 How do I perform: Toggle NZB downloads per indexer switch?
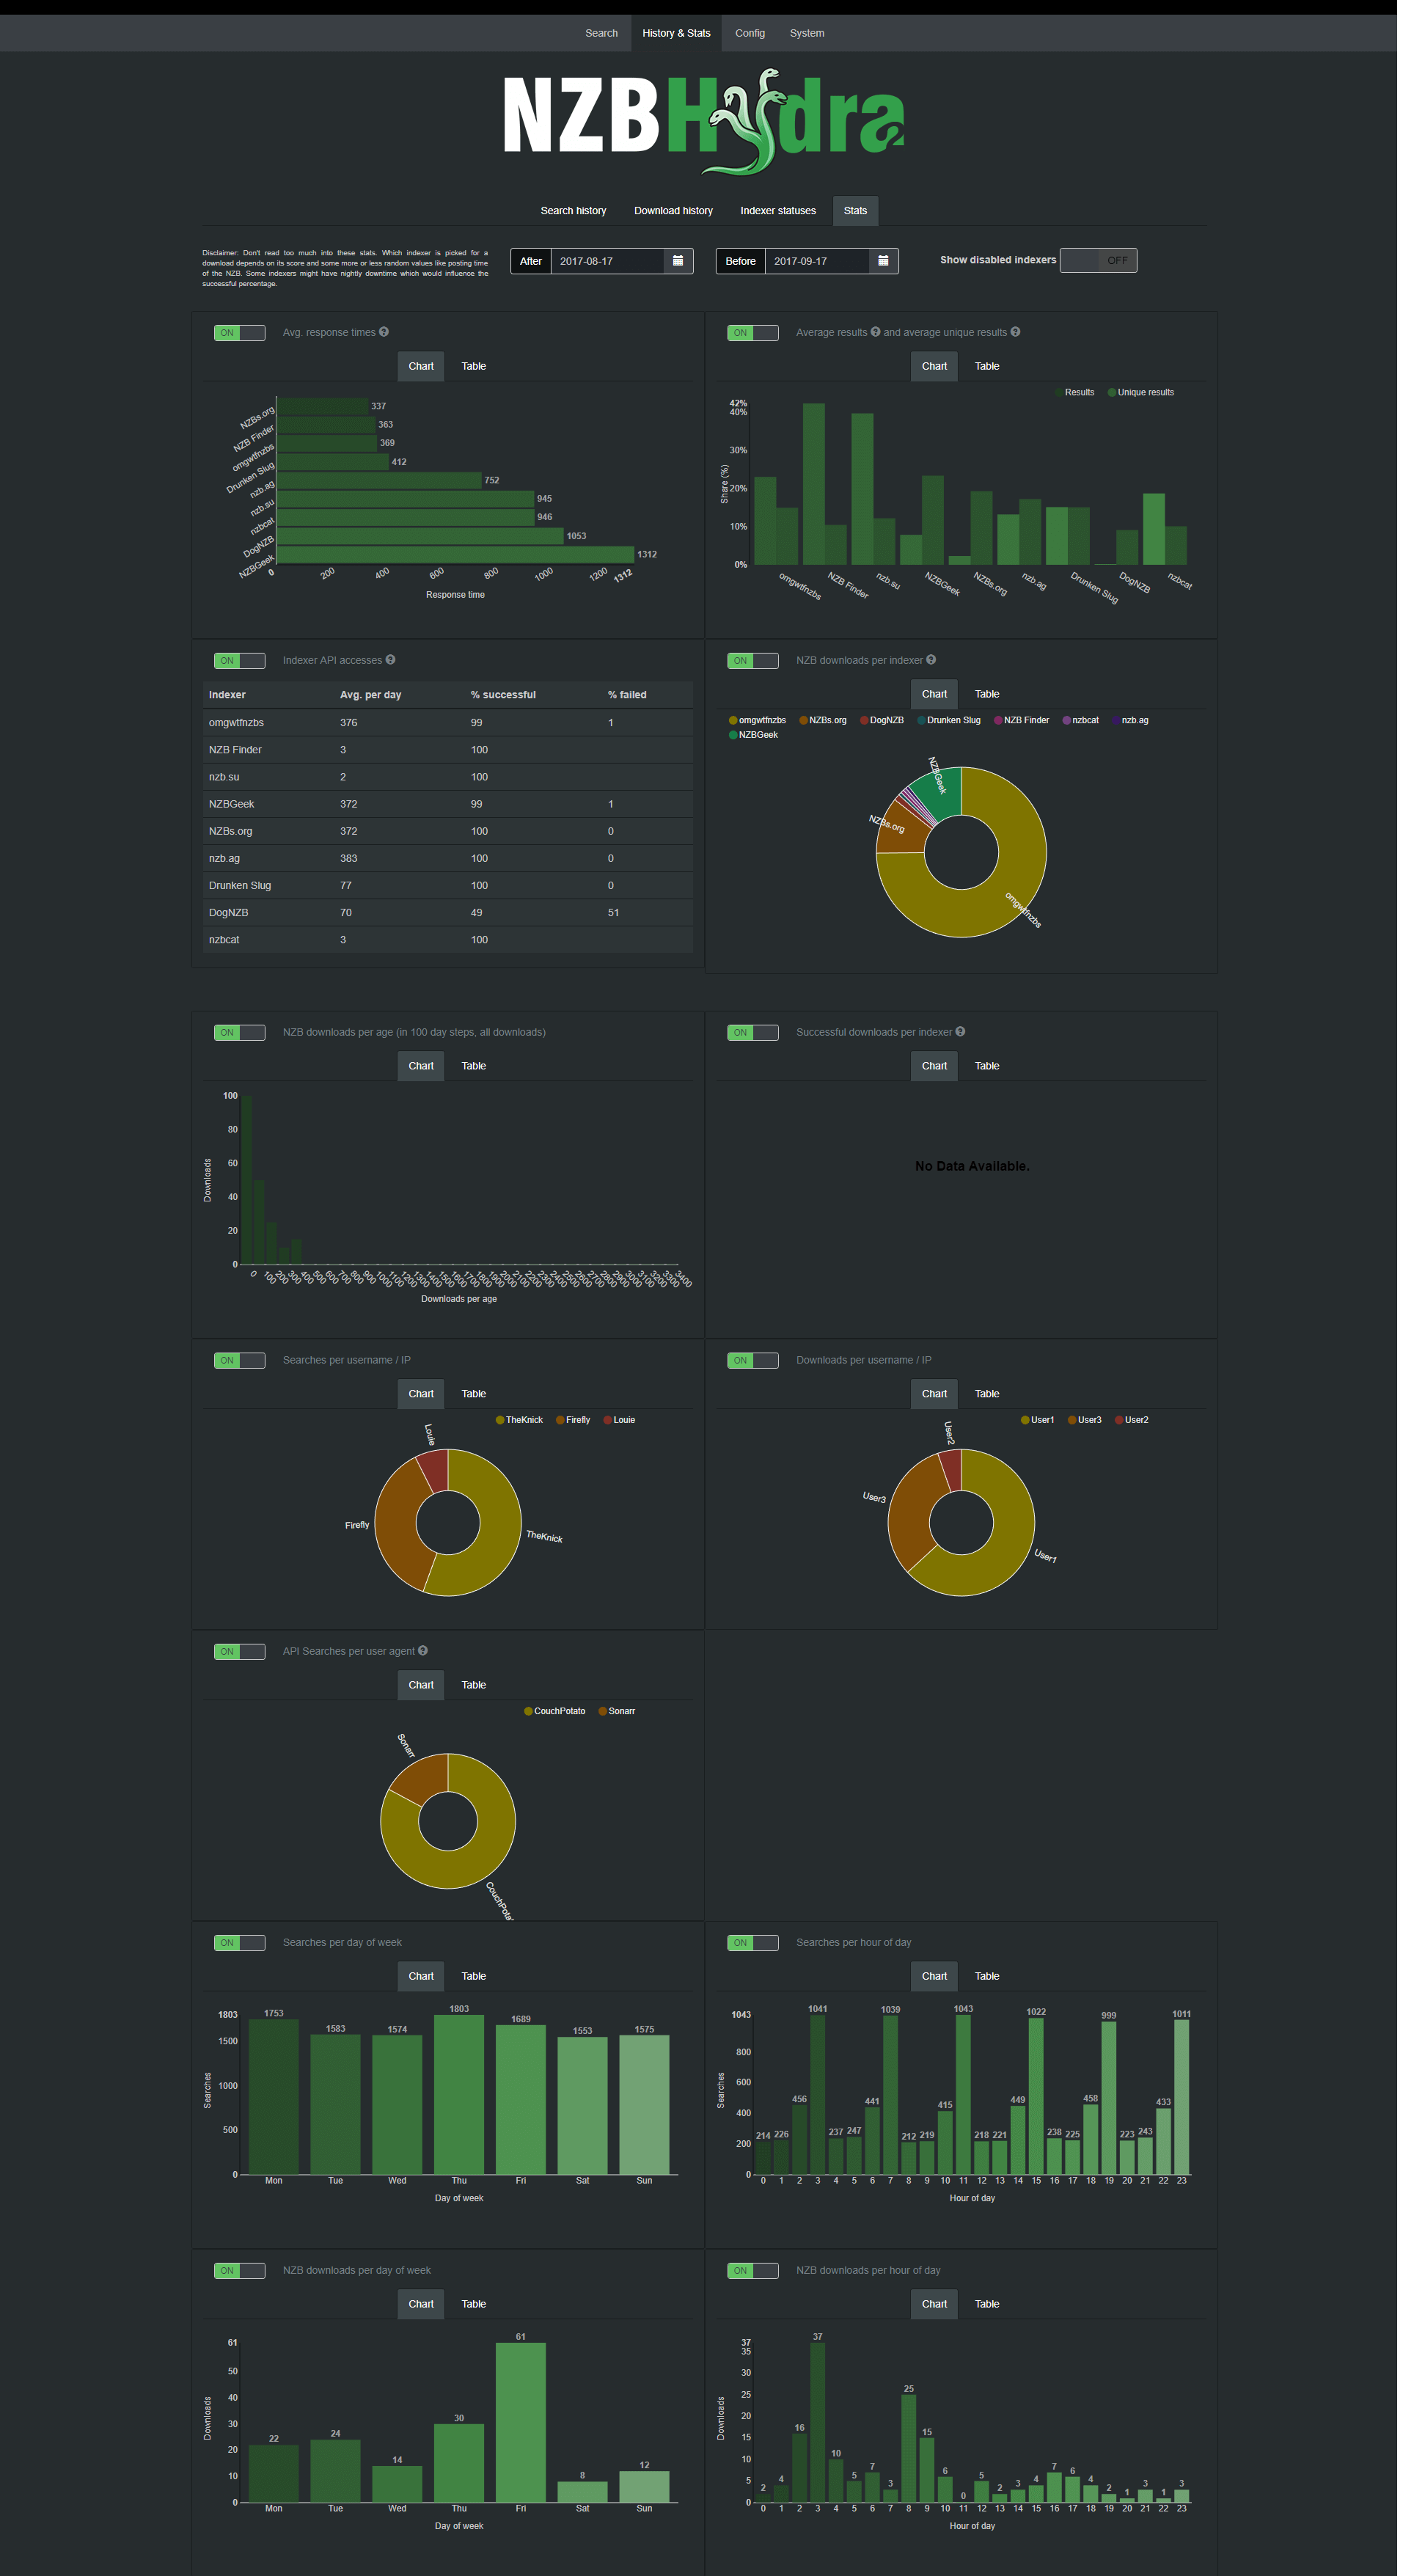(x=752, y=661)
